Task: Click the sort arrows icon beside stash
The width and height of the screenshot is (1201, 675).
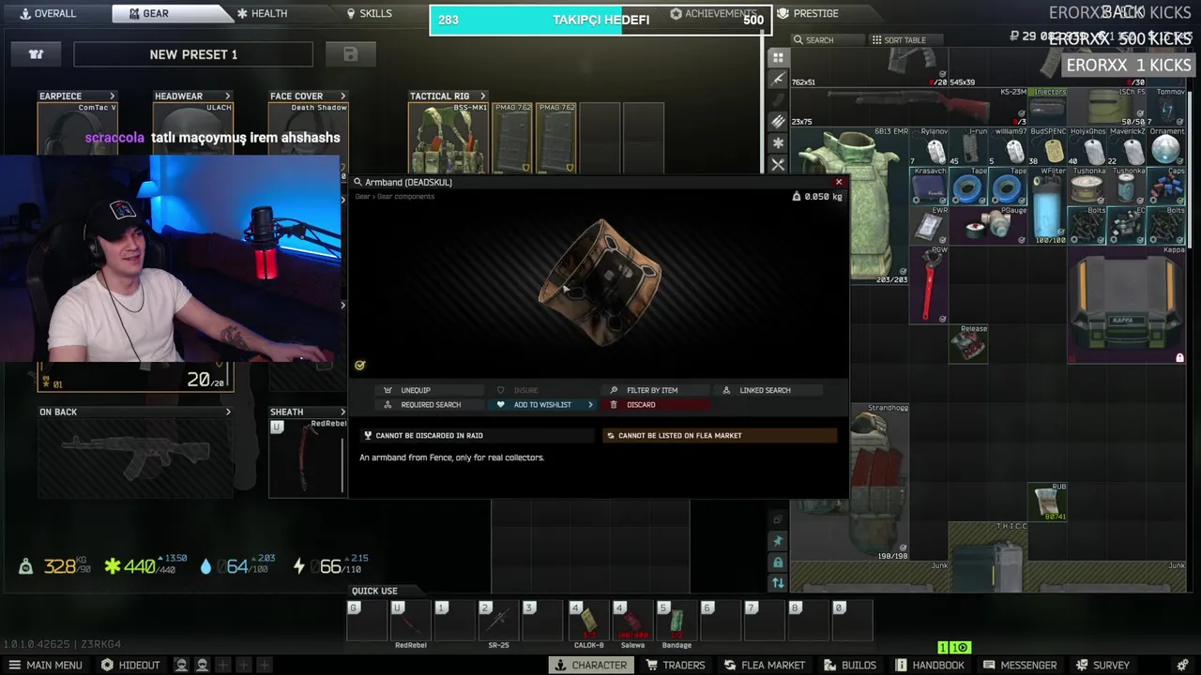Action: 778,583
